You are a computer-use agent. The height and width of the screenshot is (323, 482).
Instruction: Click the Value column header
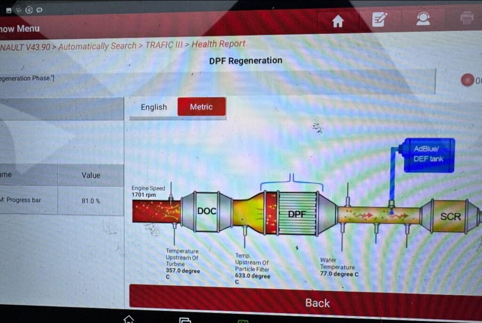[x=90, y=175]
